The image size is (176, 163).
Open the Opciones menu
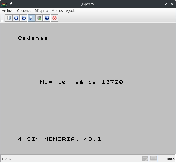point(24,11)
